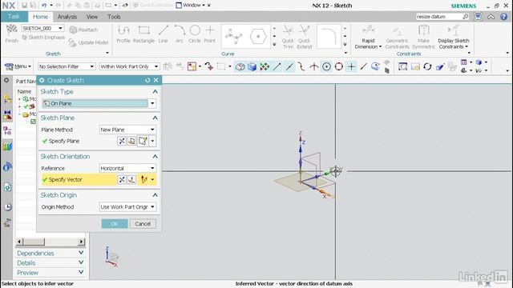
Task: Click the Undo arrow icon
Action: (44, 6)
